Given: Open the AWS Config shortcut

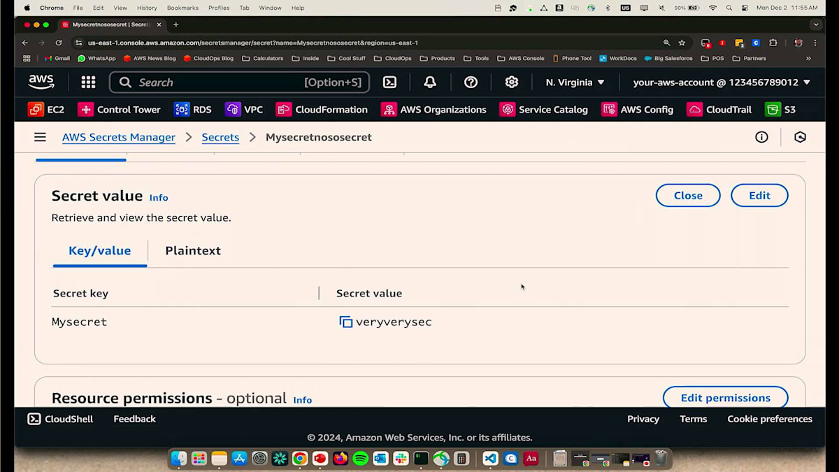Looking at the screenshot, I should [x=638, y=110].
